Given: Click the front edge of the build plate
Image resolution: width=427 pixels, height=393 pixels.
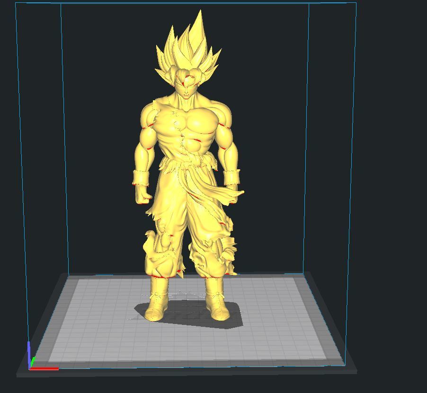Looking at the screenshot, I should [189, 364].
